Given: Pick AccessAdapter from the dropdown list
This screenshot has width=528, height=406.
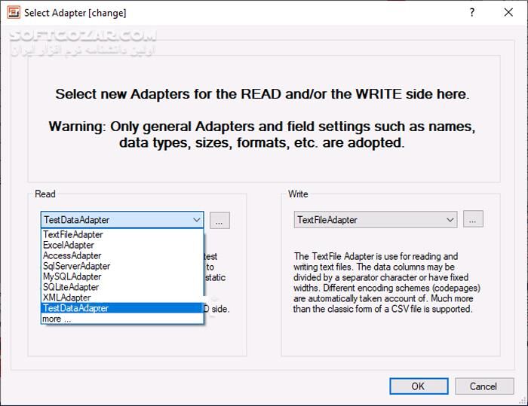Looking at the screenshot, I should click(x=72, y=256).
